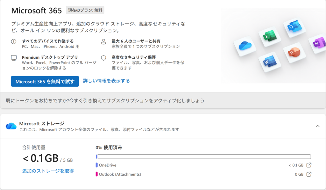Click the 最大 6 人のユーザーと共有 heading
The height and width of the screenshot is (190, 326).
136,41
